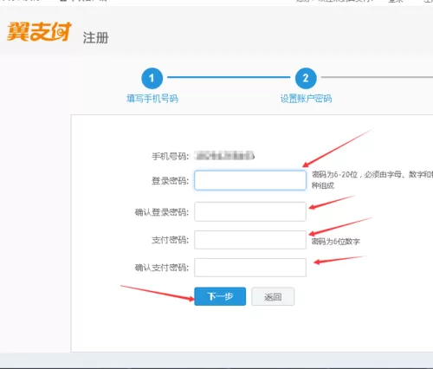Click the 确认支付密码 label

coord(162,268)
